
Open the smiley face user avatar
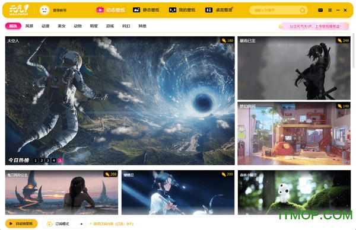point(44,10)
